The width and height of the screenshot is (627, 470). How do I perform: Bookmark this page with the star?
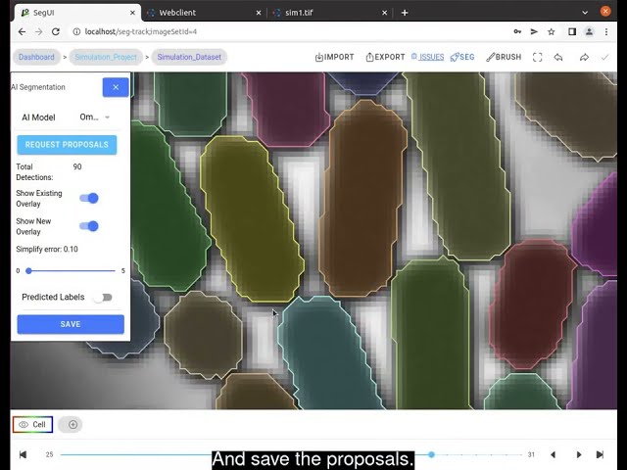coord(551,31)
